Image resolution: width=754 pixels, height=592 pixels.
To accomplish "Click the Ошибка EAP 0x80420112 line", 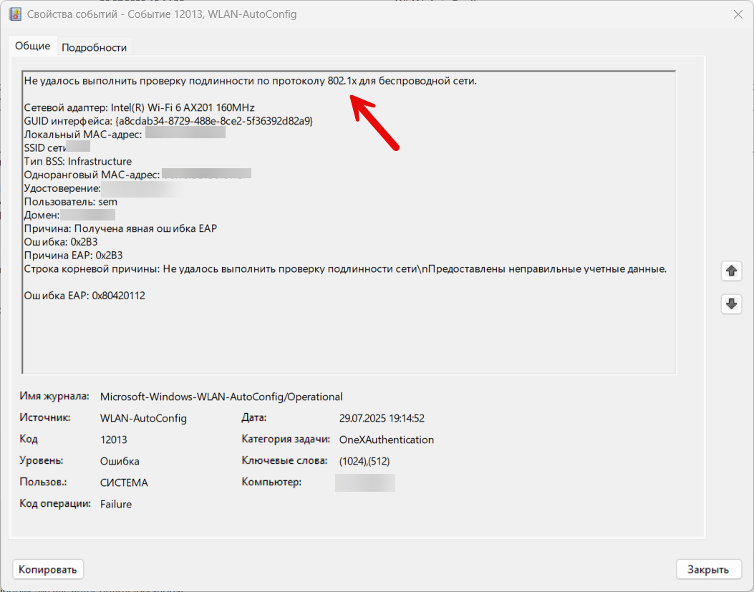I will coord(84,296).
